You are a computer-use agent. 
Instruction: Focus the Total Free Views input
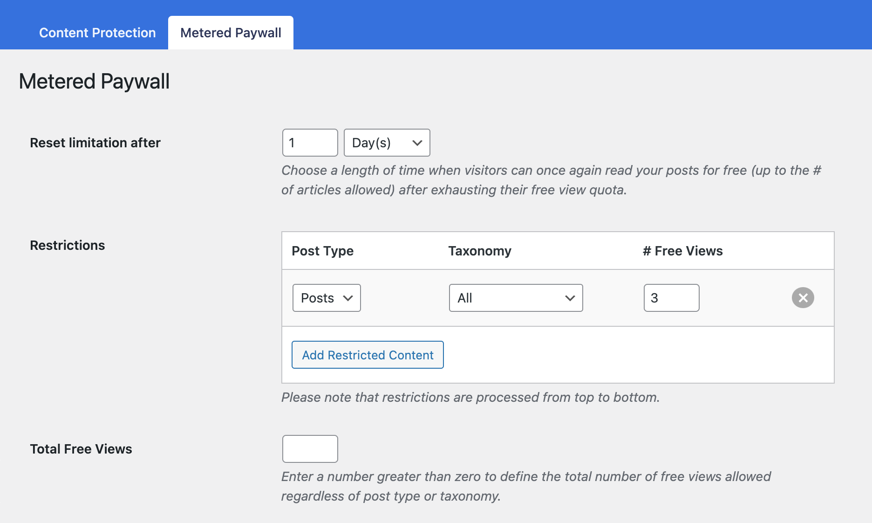pyautogui.click(x=310, y=449)
